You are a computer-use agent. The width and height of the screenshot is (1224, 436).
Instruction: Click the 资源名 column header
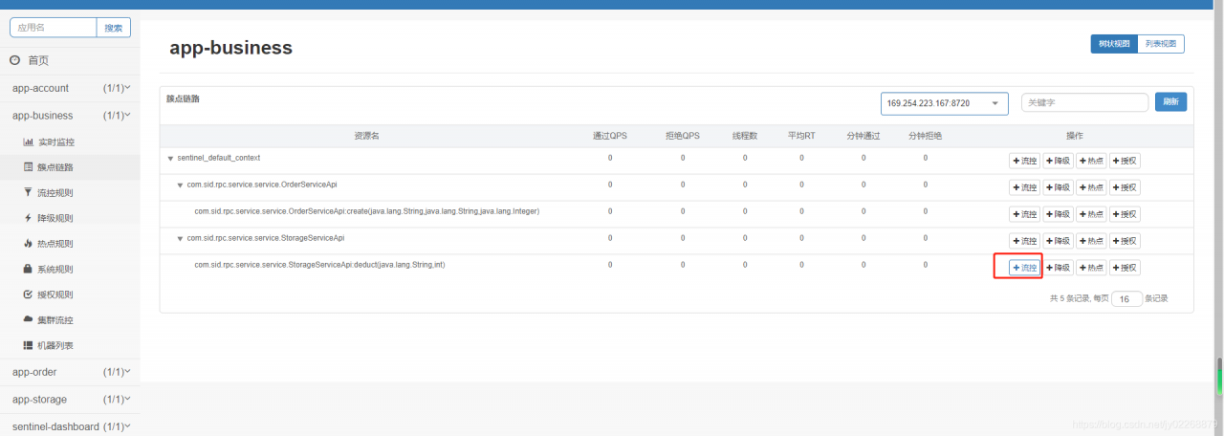367,136
